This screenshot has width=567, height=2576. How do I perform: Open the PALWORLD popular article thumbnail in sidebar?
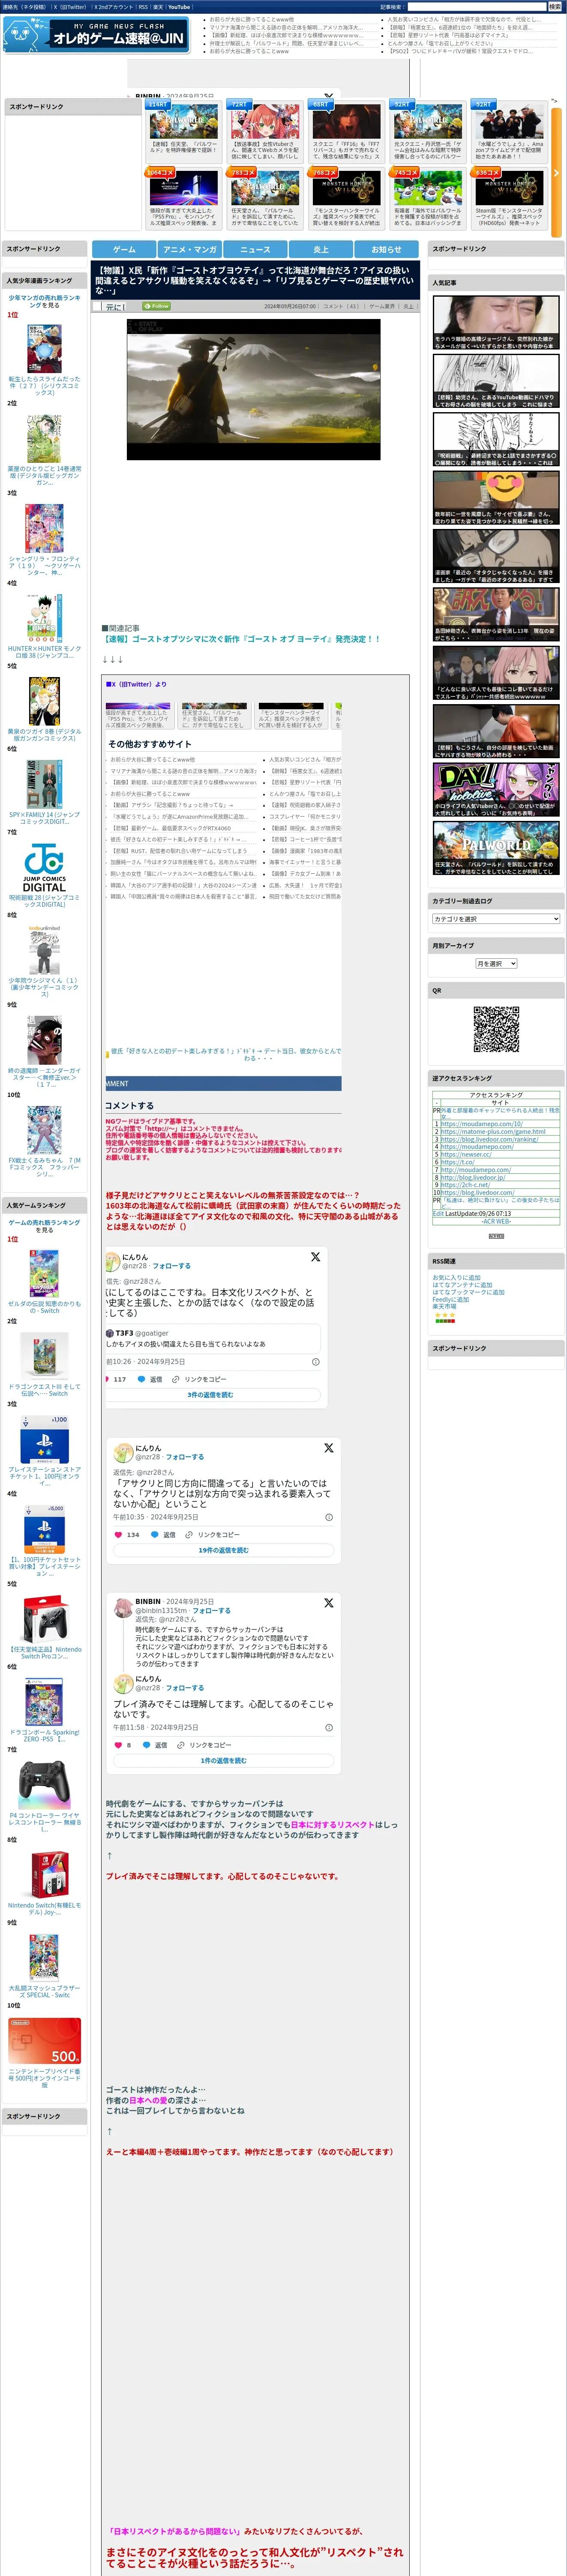(x=496, y=848)
